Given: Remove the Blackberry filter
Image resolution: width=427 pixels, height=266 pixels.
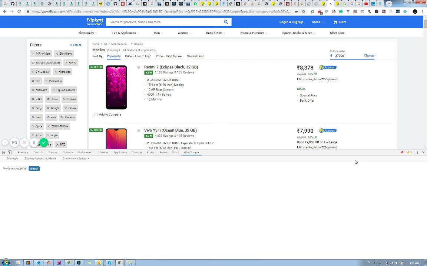Looking at the screenshot, I should 57,54.
